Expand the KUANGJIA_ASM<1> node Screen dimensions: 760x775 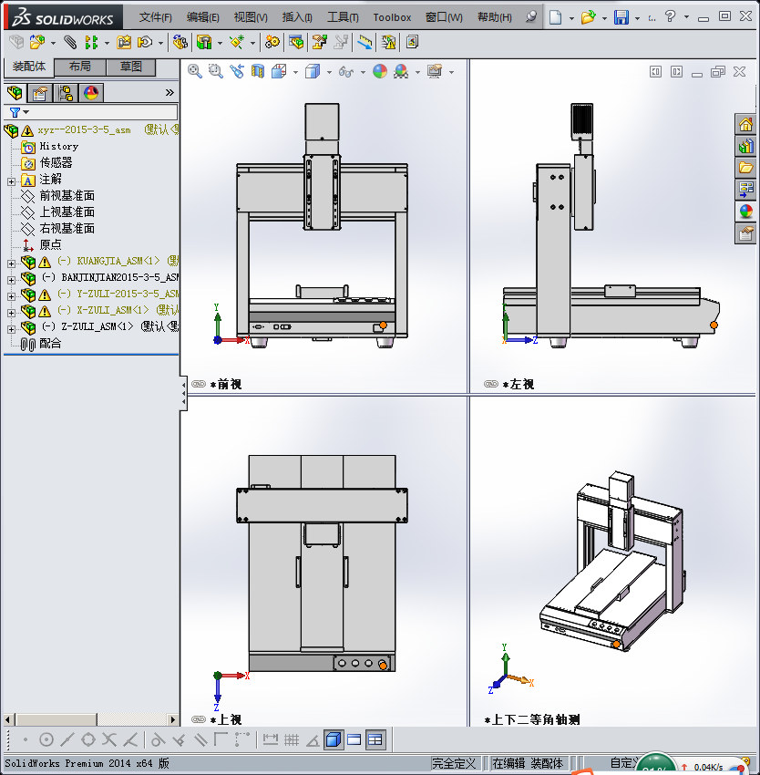point(11,263)
